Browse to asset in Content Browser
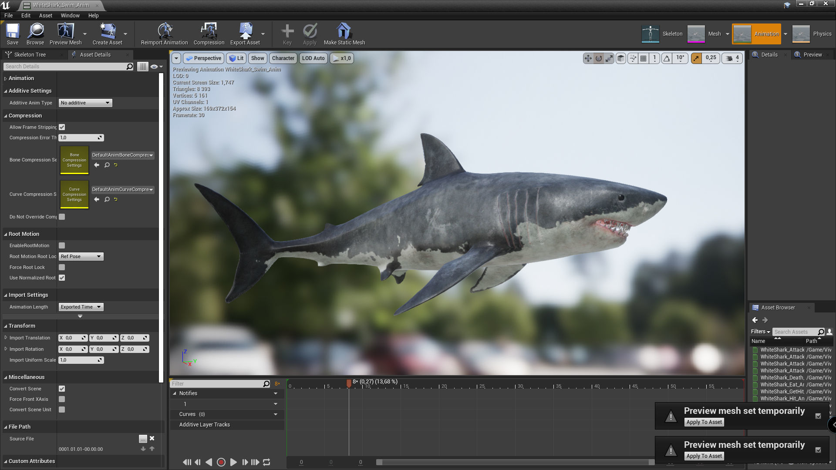 (35, 34)
